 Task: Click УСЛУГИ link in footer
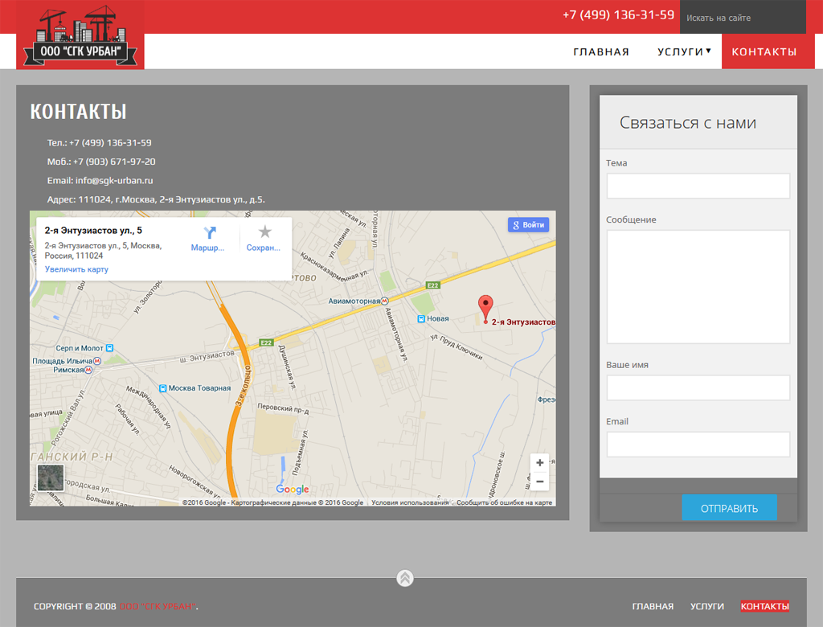707,606
